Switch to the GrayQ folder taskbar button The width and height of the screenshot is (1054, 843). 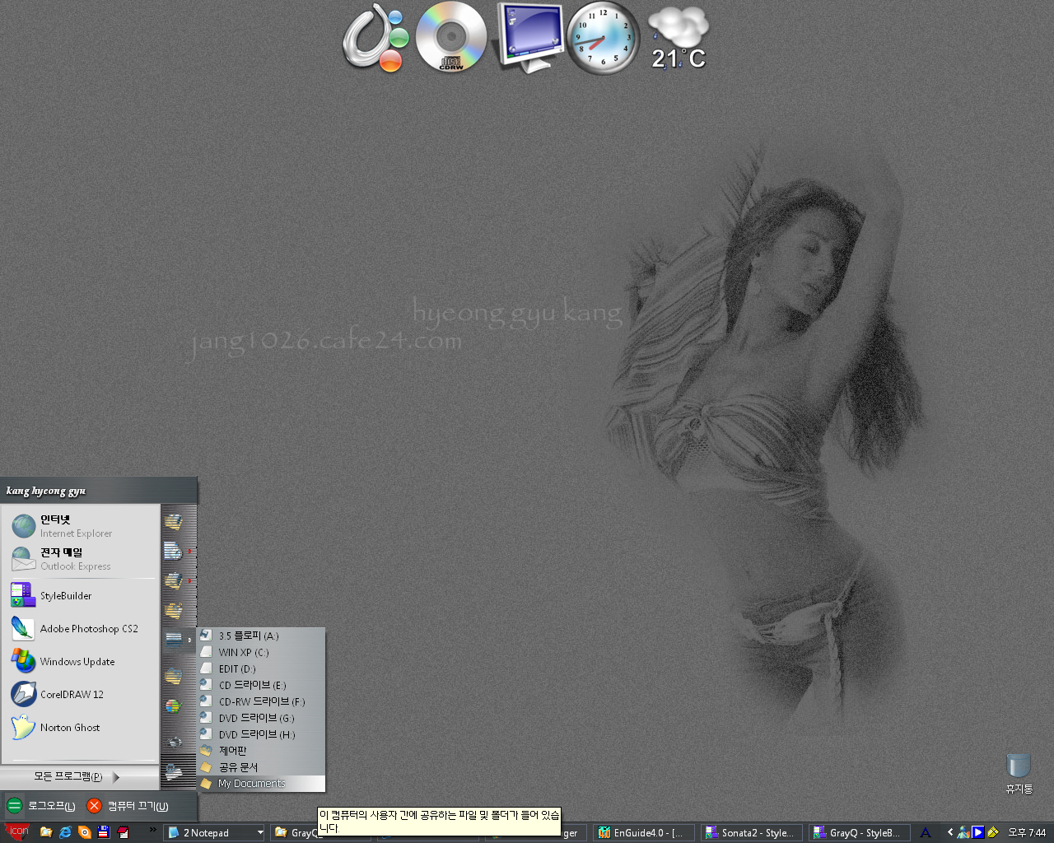294,832
